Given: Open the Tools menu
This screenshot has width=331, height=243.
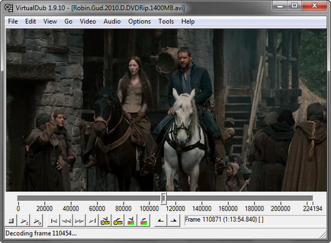Looking at the screenshot, I should (x=166, y=21).
